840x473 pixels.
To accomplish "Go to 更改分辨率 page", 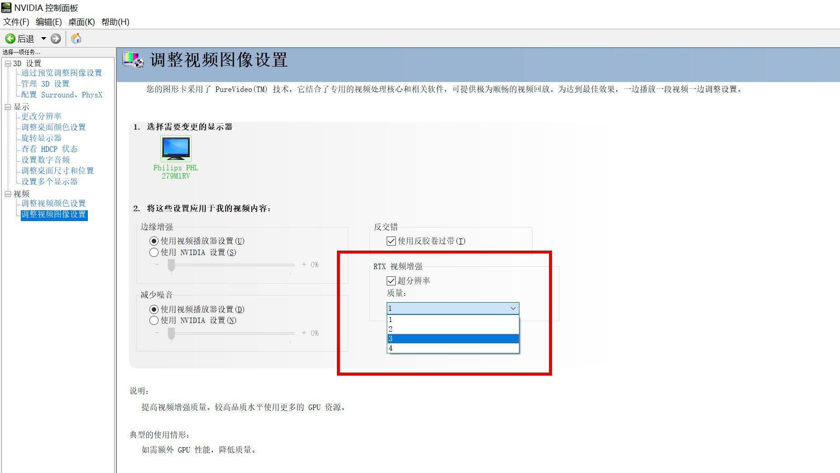I will tap(41, 116).
